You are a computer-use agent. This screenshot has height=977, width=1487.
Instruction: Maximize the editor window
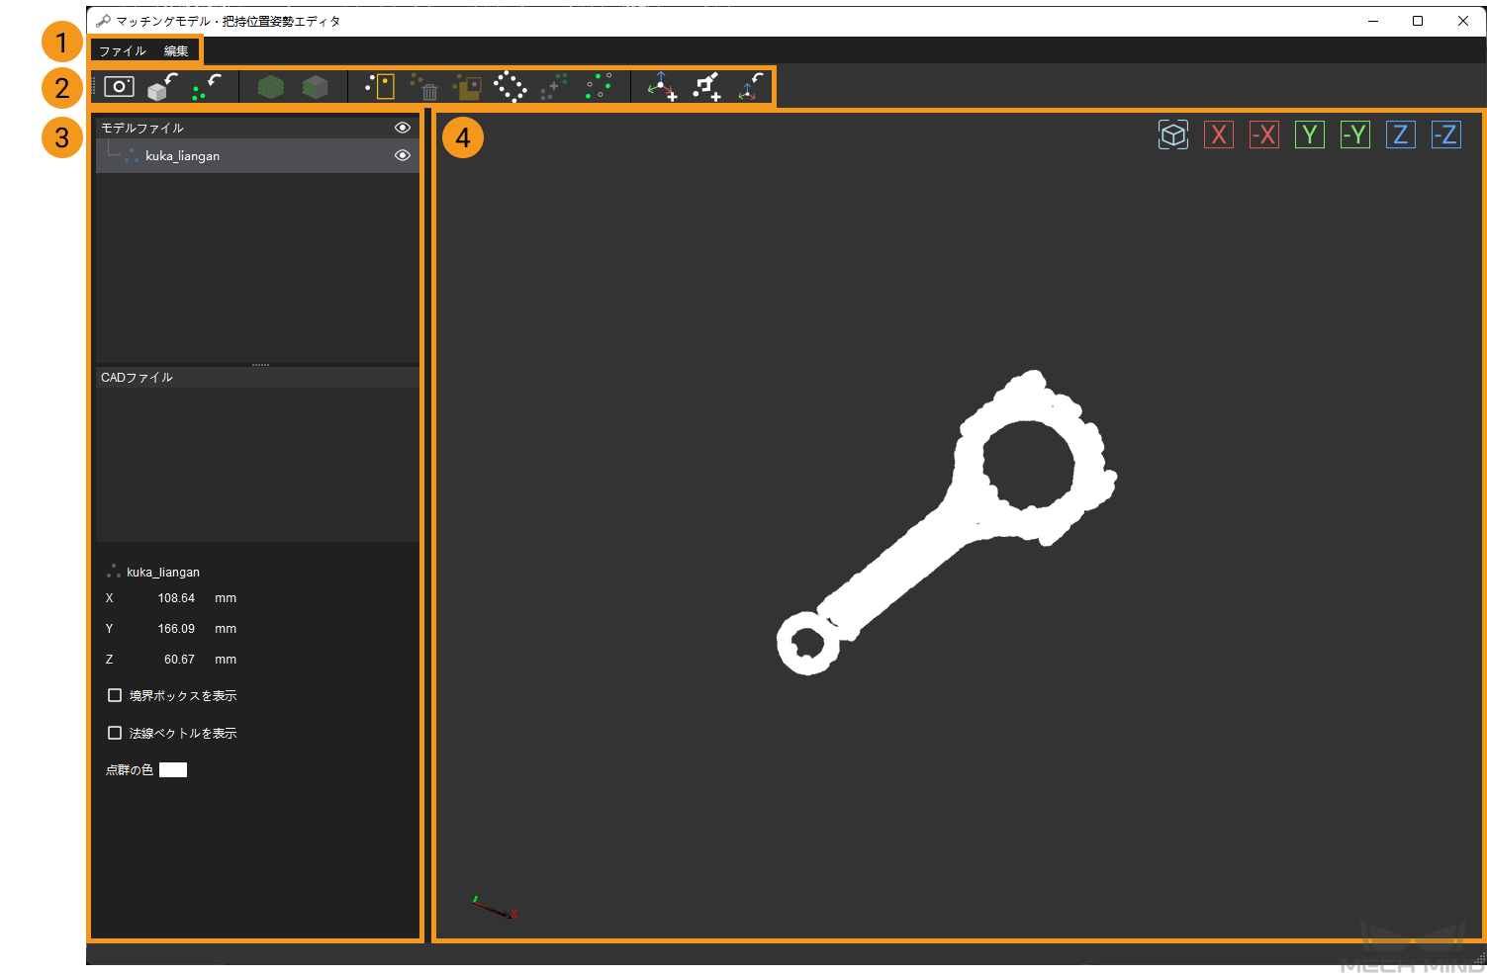tap(1418, 21)
